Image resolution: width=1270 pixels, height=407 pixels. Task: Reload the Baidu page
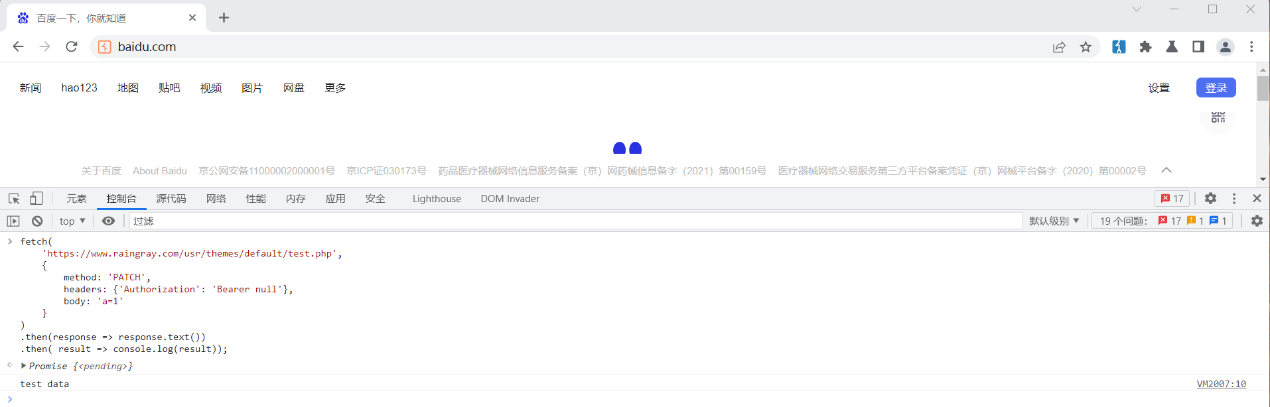click(x=72, y=46)
